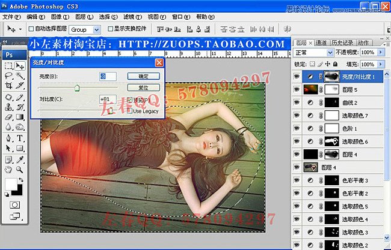Select the Gradient tool

pos(20,117)
